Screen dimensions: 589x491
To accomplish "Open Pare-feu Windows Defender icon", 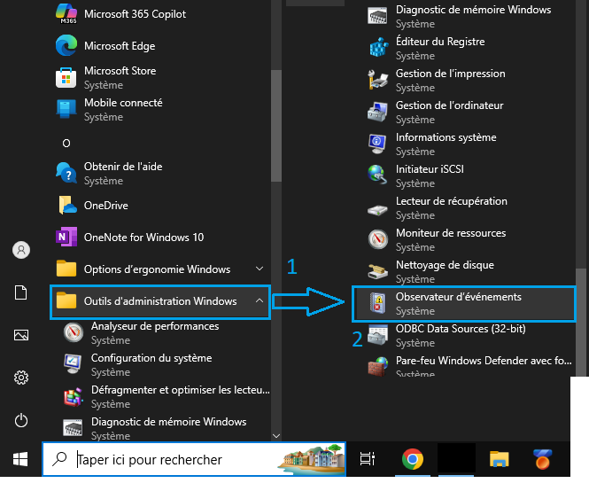I will (x=378, y=367).
